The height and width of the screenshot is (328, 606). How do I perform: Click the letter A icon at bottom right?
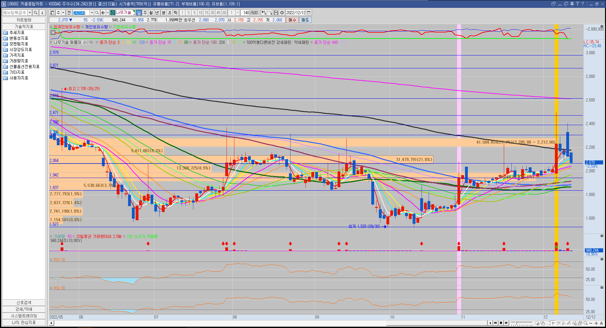(601, 323)
